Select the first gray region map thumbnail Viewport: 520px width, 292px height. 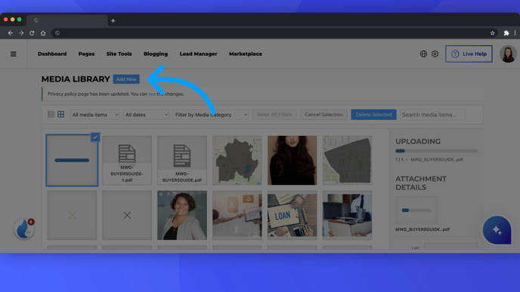tap(237, 160)
